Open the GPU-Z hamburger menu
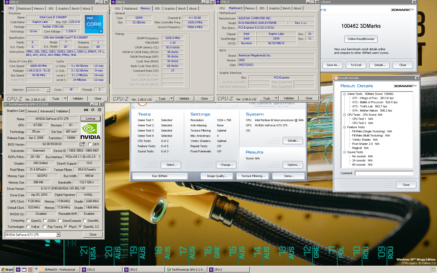 coord(99,110)
